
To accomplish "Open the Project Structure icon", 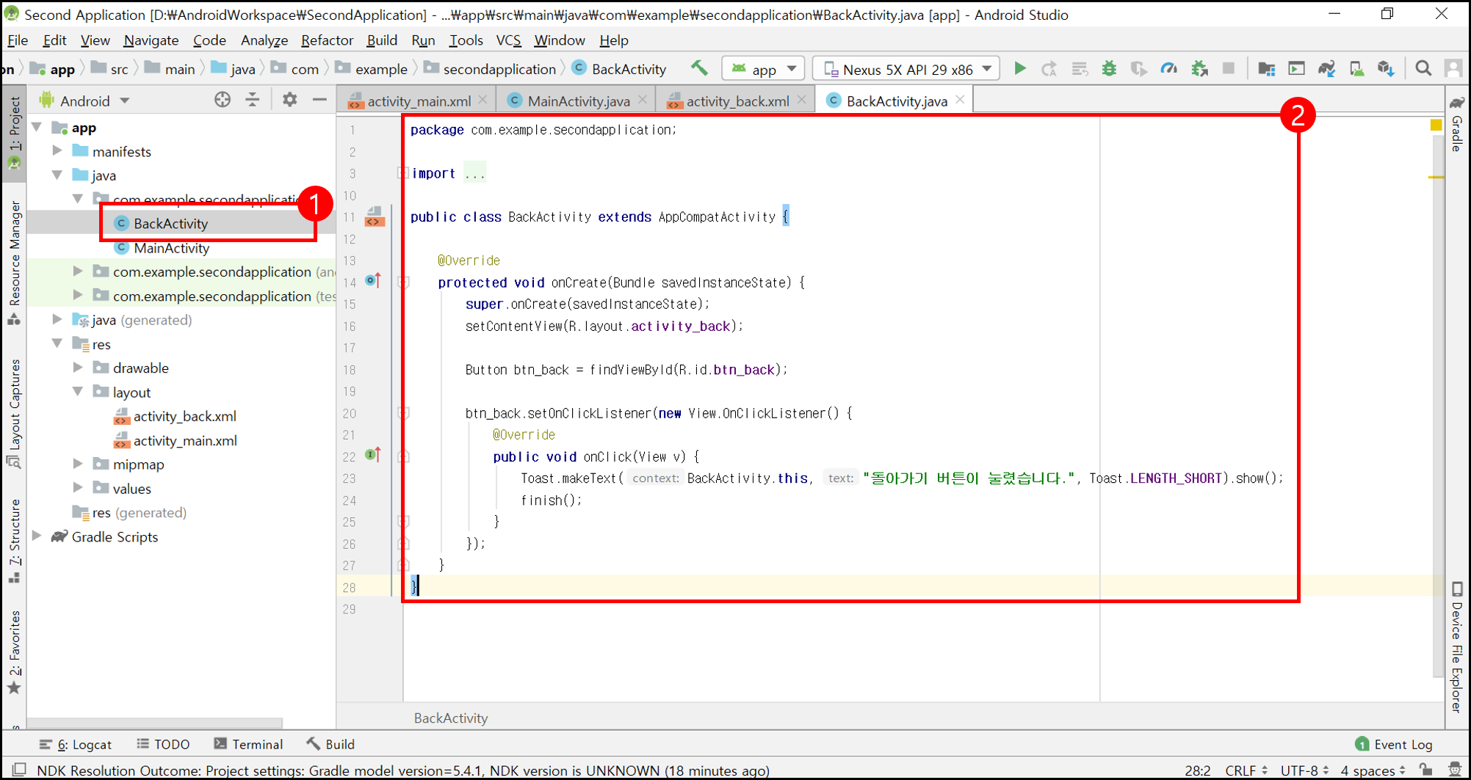I will pyautogui.click(x=1266, y=68).
